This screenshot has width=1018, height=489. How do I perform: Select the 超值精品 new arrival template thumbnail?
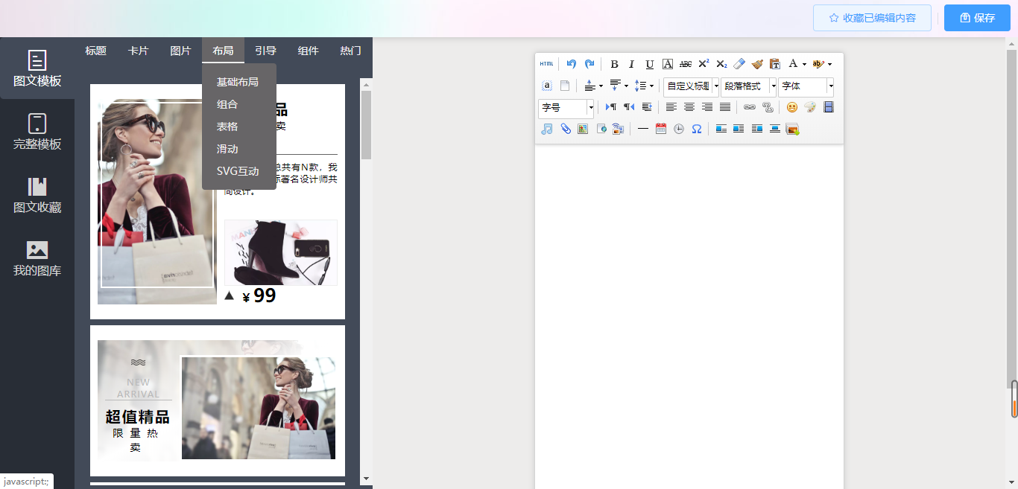(217, 400)
